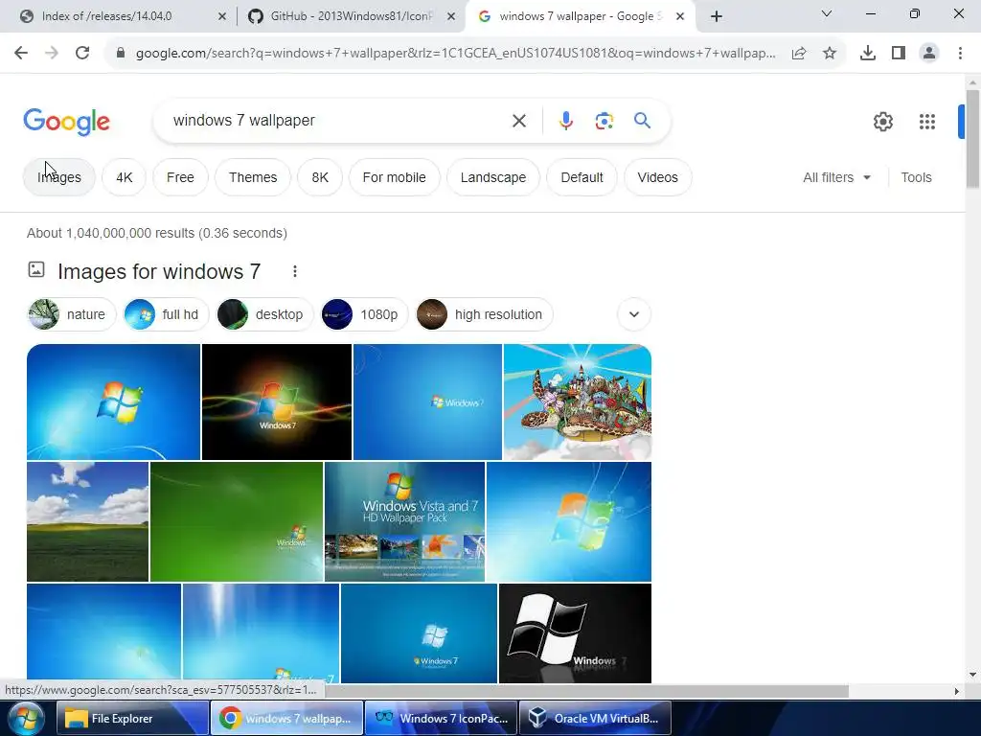Open more options for Images for windows 7

(295, 271)
